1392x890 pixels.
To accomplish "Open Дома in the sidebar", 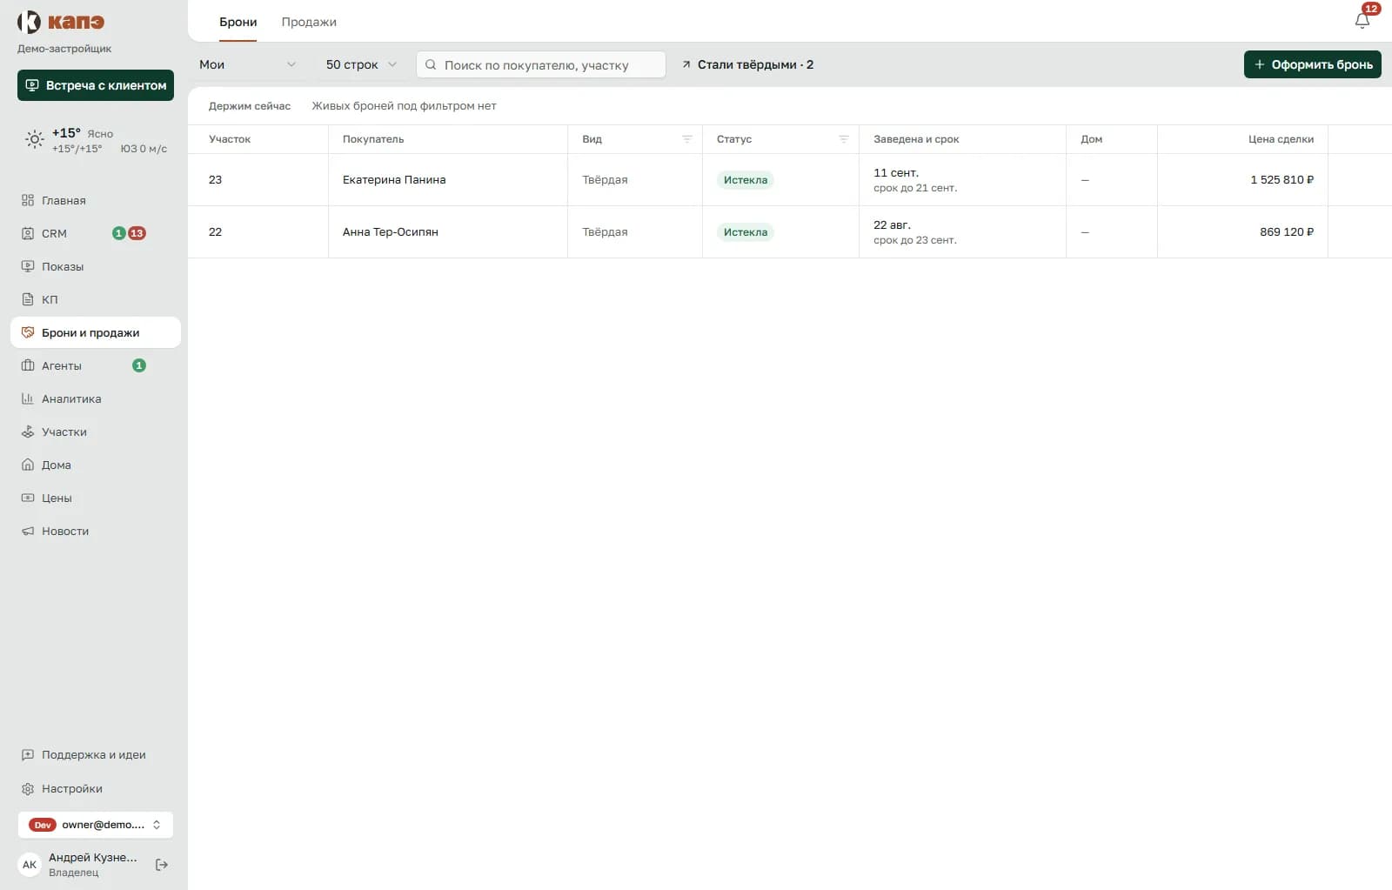I will click(x=96, y=465).
